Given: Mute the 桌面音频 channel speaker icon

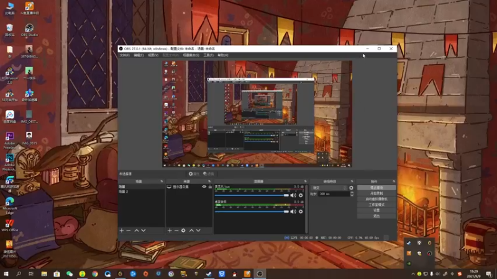Looking at the screenshot, I should tap(293, 211).
